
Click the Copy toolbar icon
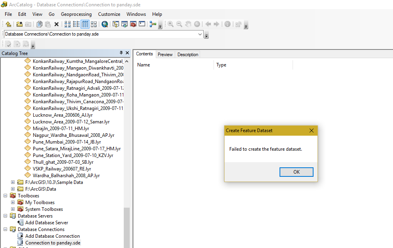pos(40,24)
